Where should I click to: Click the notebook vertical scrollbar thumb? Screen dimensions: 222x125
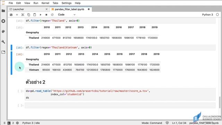(220, 102)
